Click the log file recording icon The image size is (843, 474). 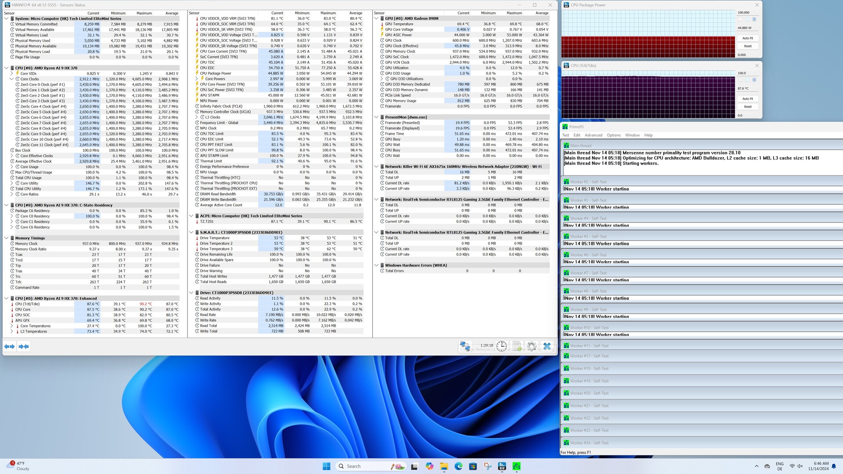[x=517, y=346]
